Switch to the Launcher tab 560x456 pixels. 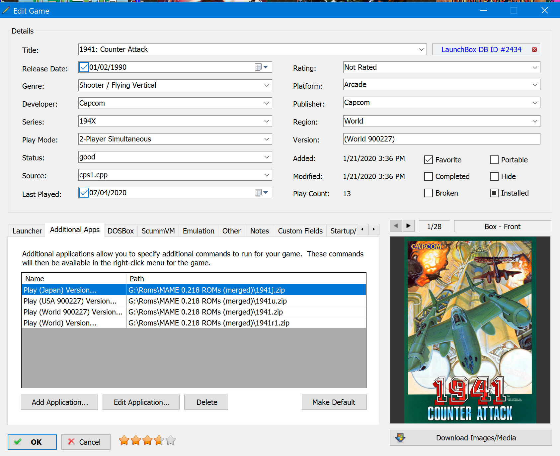coord(27,231)
